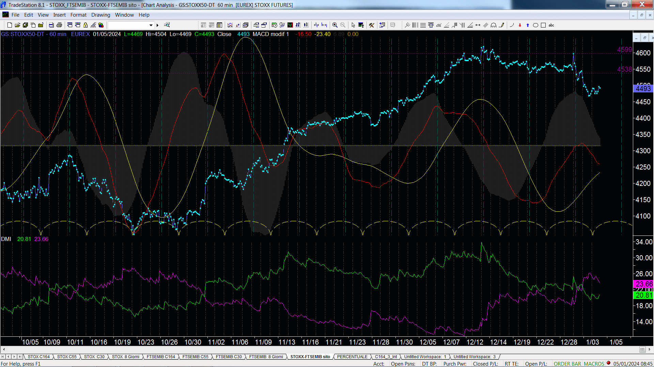The height and width of the screenshot is (367, 654).
Task: Click the DMI indicator label
Action: tap(6, 239)
